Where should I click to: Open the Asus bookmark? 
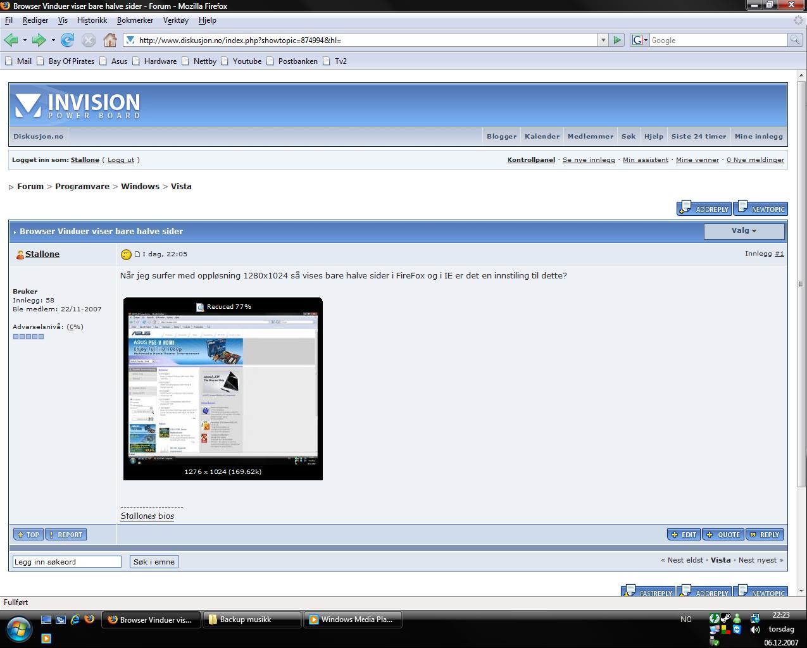click(113, 61)
